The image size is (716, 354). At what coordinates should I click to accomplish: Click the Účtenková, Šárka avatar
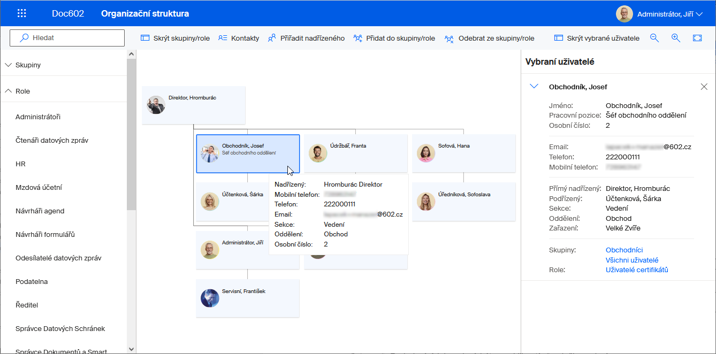(x=210, y=202)
